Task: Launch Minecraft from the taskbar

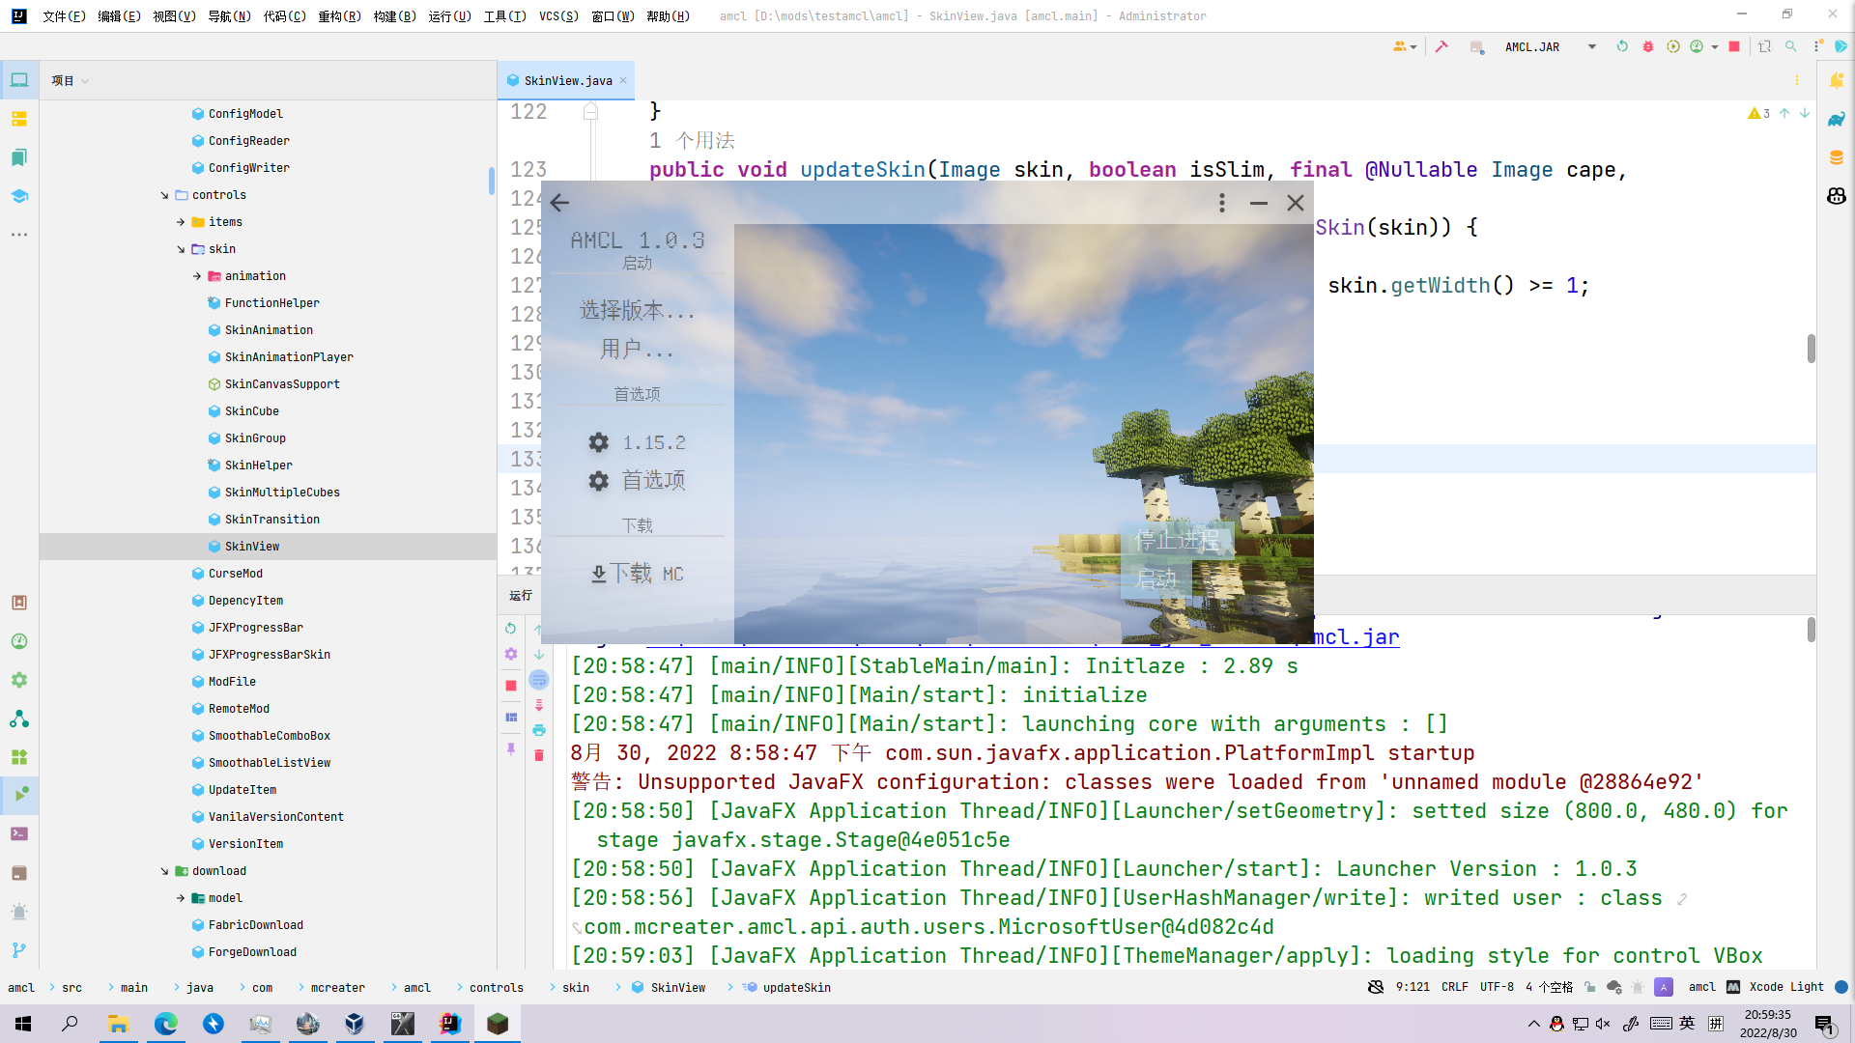Action: [x=498, y=1024]
